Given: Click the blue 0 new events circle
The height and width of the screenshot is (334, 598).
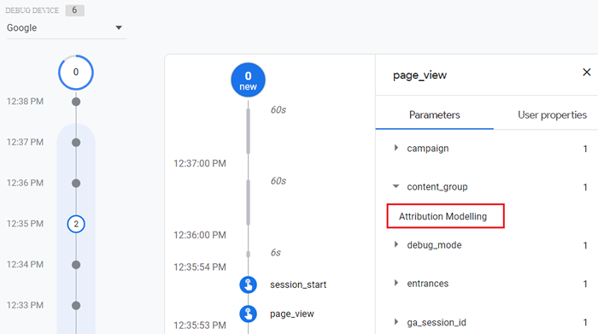Looking at the screenshot, I should pos(248,80).
